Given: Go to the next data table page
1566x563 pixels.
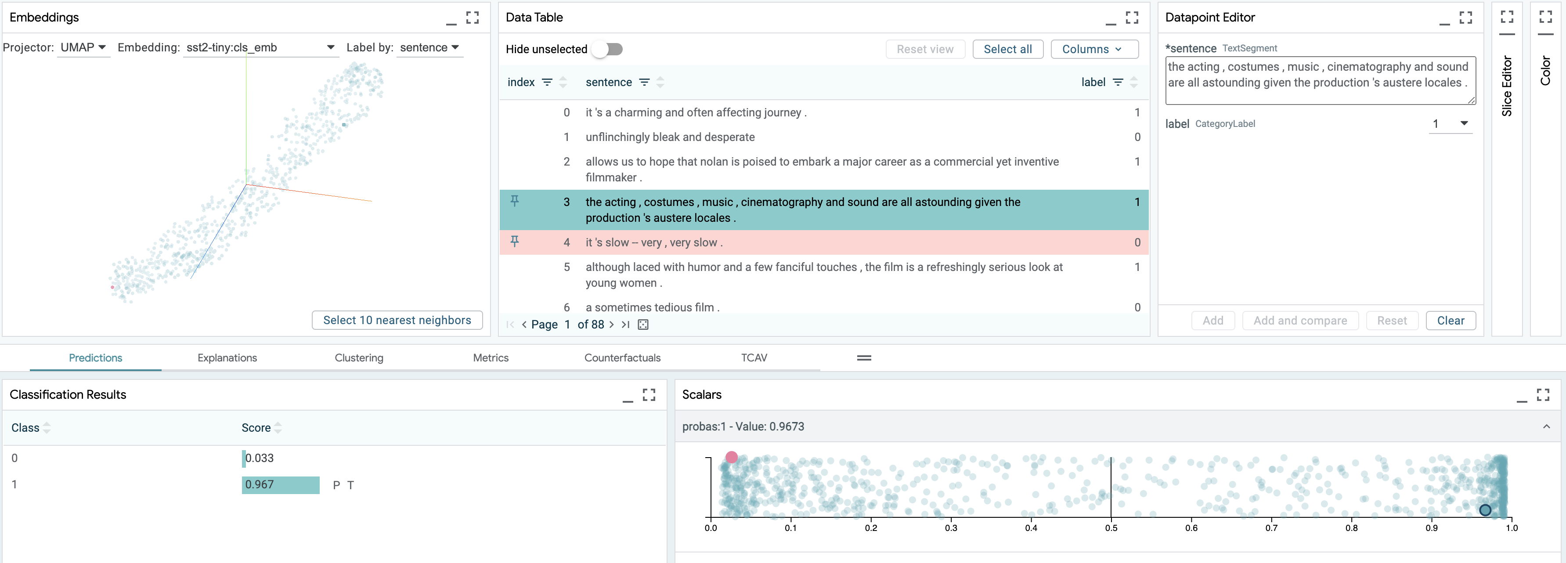Looking at the screenshot, I should click(612, 325).
